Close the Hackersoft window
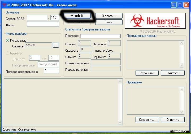The height and width of the screenshot is (134, 191). point(186,5)
